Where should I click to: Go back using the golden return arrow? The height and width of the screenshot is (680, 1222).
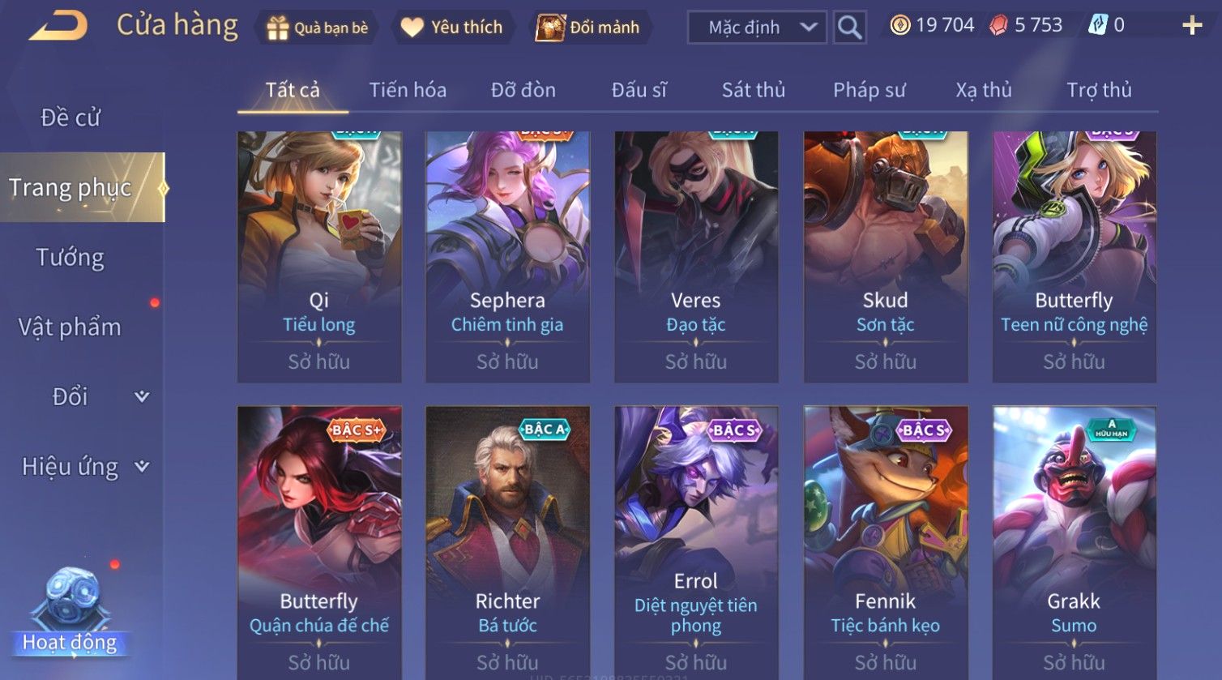pyautogui.click(x=58, y=26)
